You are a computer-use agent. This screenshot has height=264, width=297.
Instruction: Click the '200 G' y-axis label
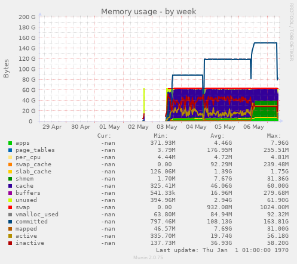click(x=27, y=17)
